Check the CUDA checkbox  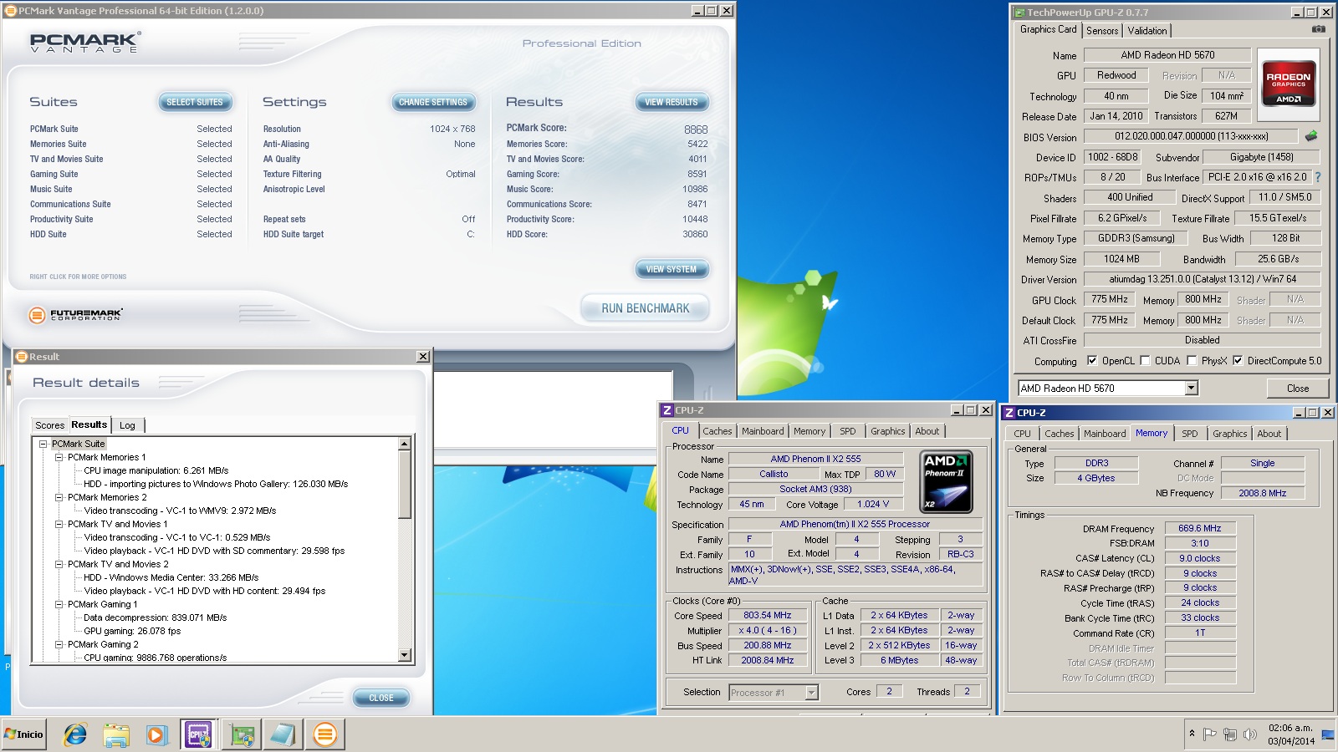[x=1145, y=361]
